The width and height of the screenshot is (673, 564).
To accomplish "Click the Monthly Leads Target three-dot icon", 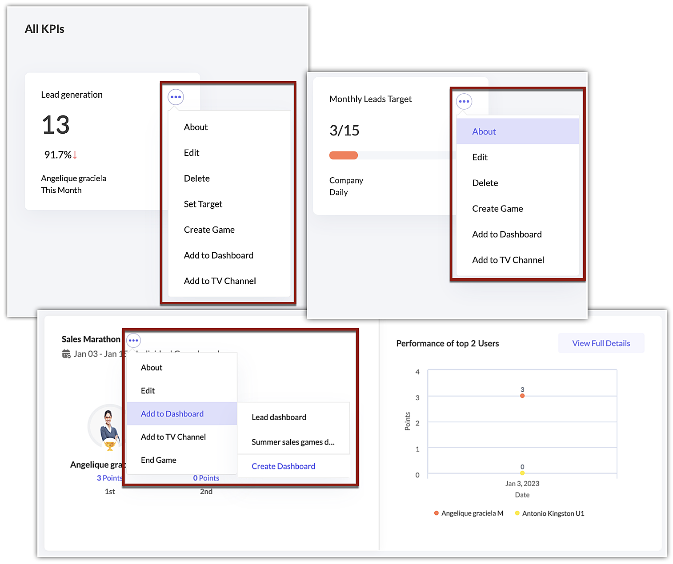I will (464, 101).
